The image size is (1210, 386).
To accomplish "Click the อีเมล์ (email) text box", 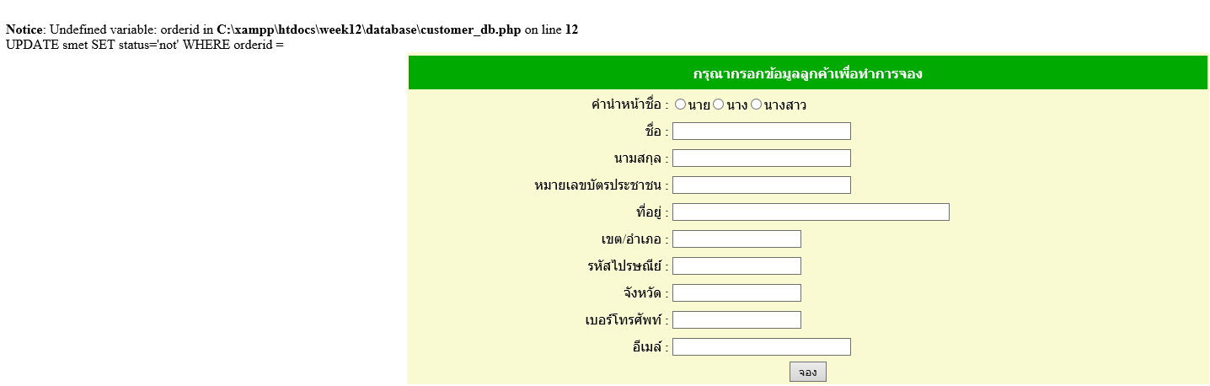I will click(761, 347).
